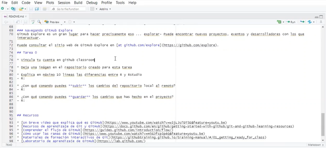Click the visual editor compass icon
The width and height of the screenshot is (326, 148).
coord(321,22)
